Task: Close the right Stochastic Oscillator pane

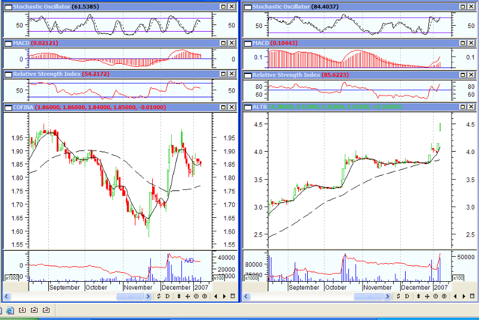Action: pyautogui.click(x=471, y=7)
